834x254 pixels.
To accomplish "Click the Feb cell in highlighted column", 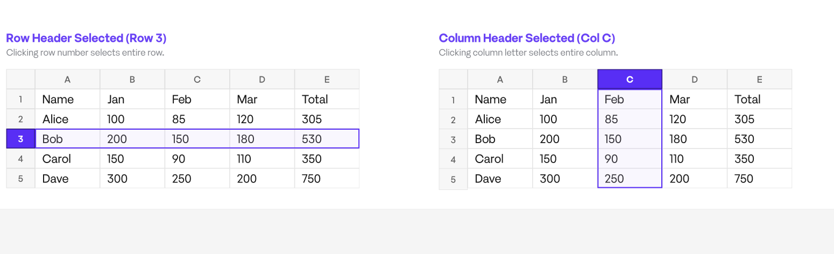I will pyautogui.click(x=630, y=99).
